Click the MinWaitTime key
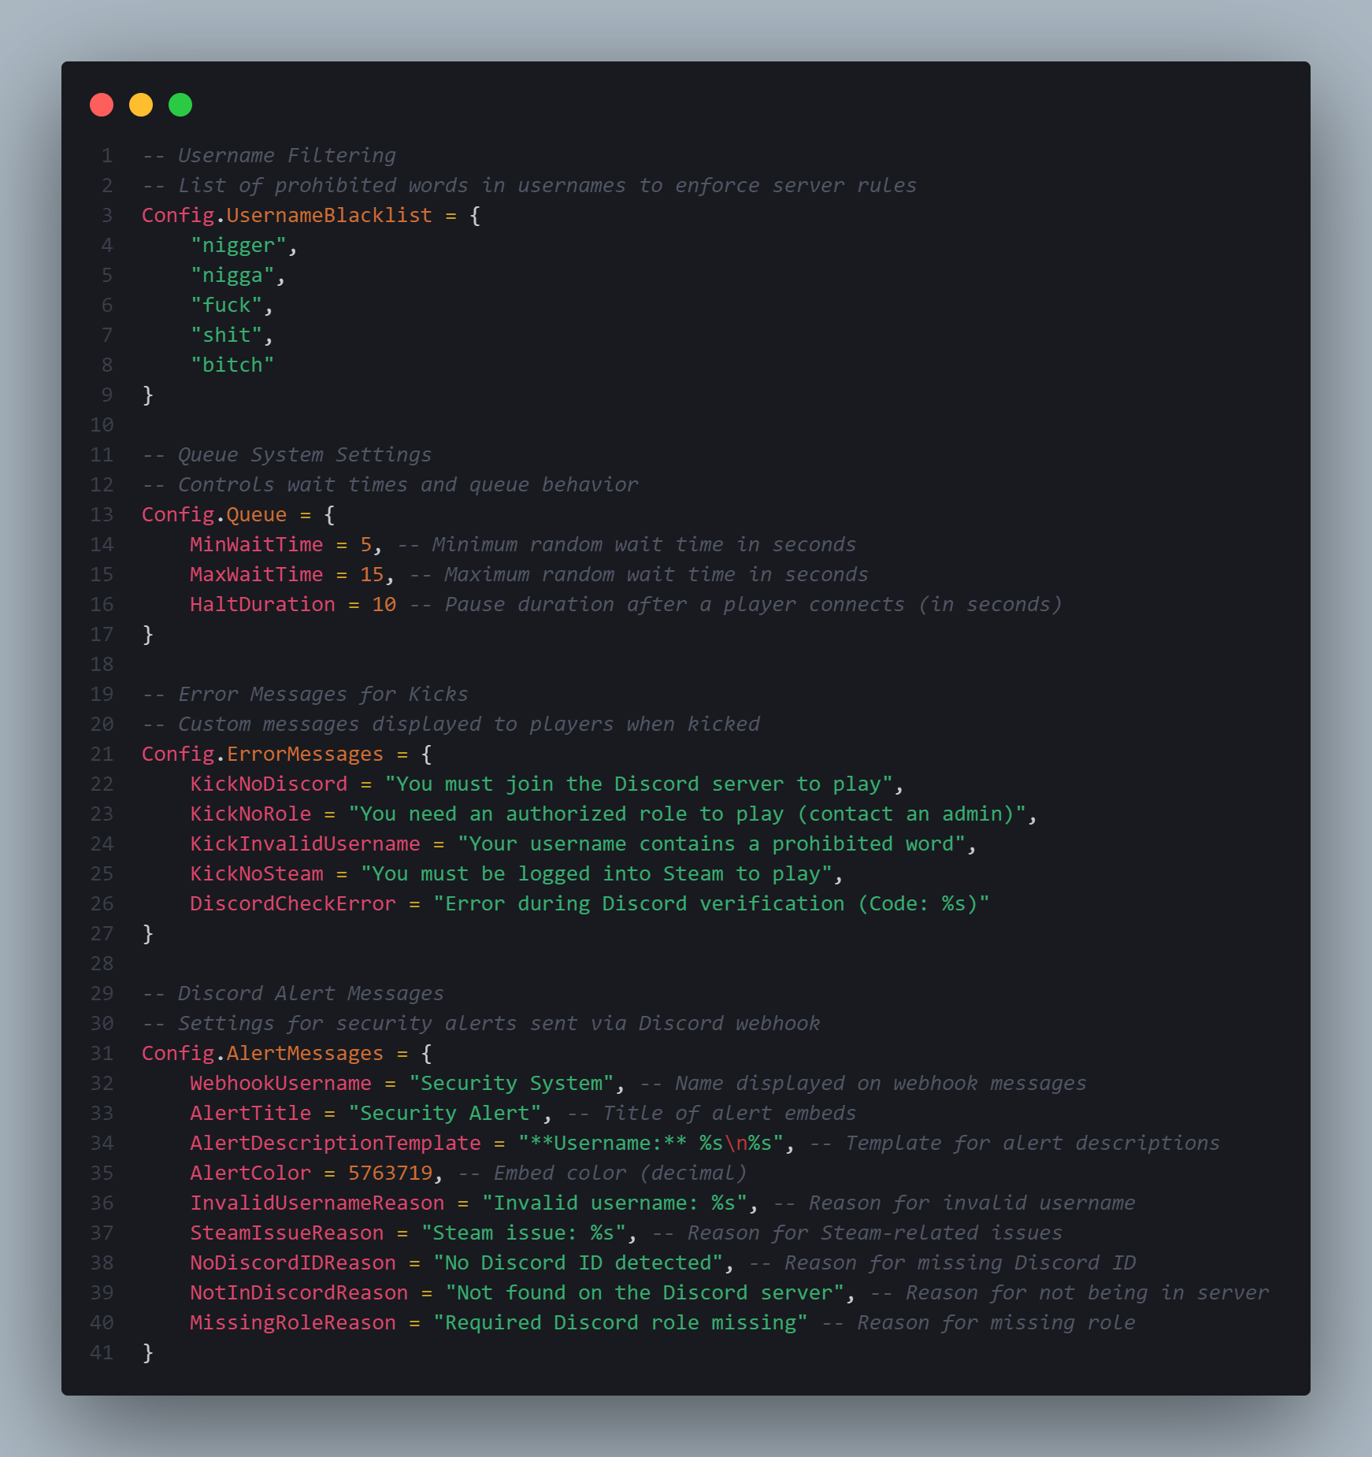Screen dimensions: 1372x1457 (x=256, y=545)
